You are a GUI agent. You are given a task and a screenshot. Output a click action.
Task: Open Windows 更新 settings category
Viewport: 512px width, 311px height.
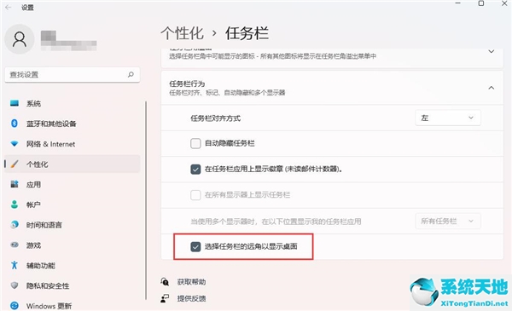73,305
